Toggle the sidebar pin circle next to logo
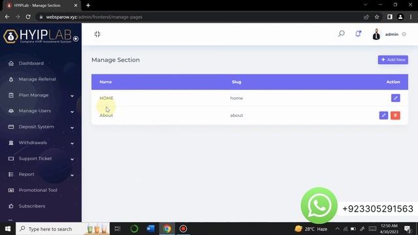 pyautogui.click(x=76, y=39)
